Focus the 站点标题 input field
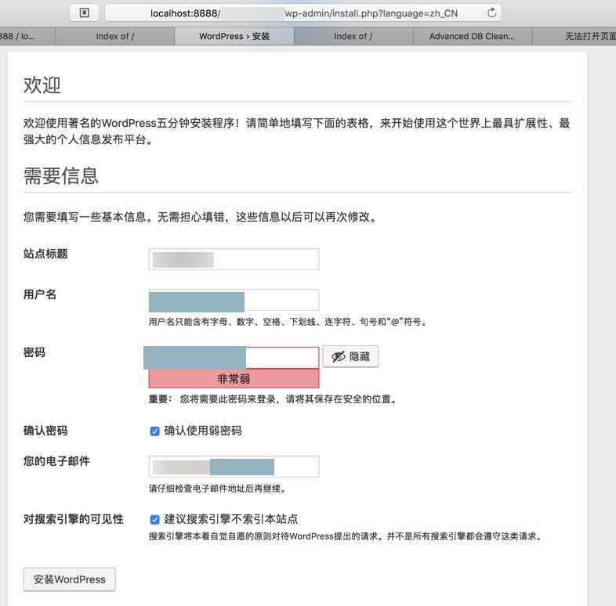Image resolution: width=616 pixels, height=606 pixels. pos(234,259)
